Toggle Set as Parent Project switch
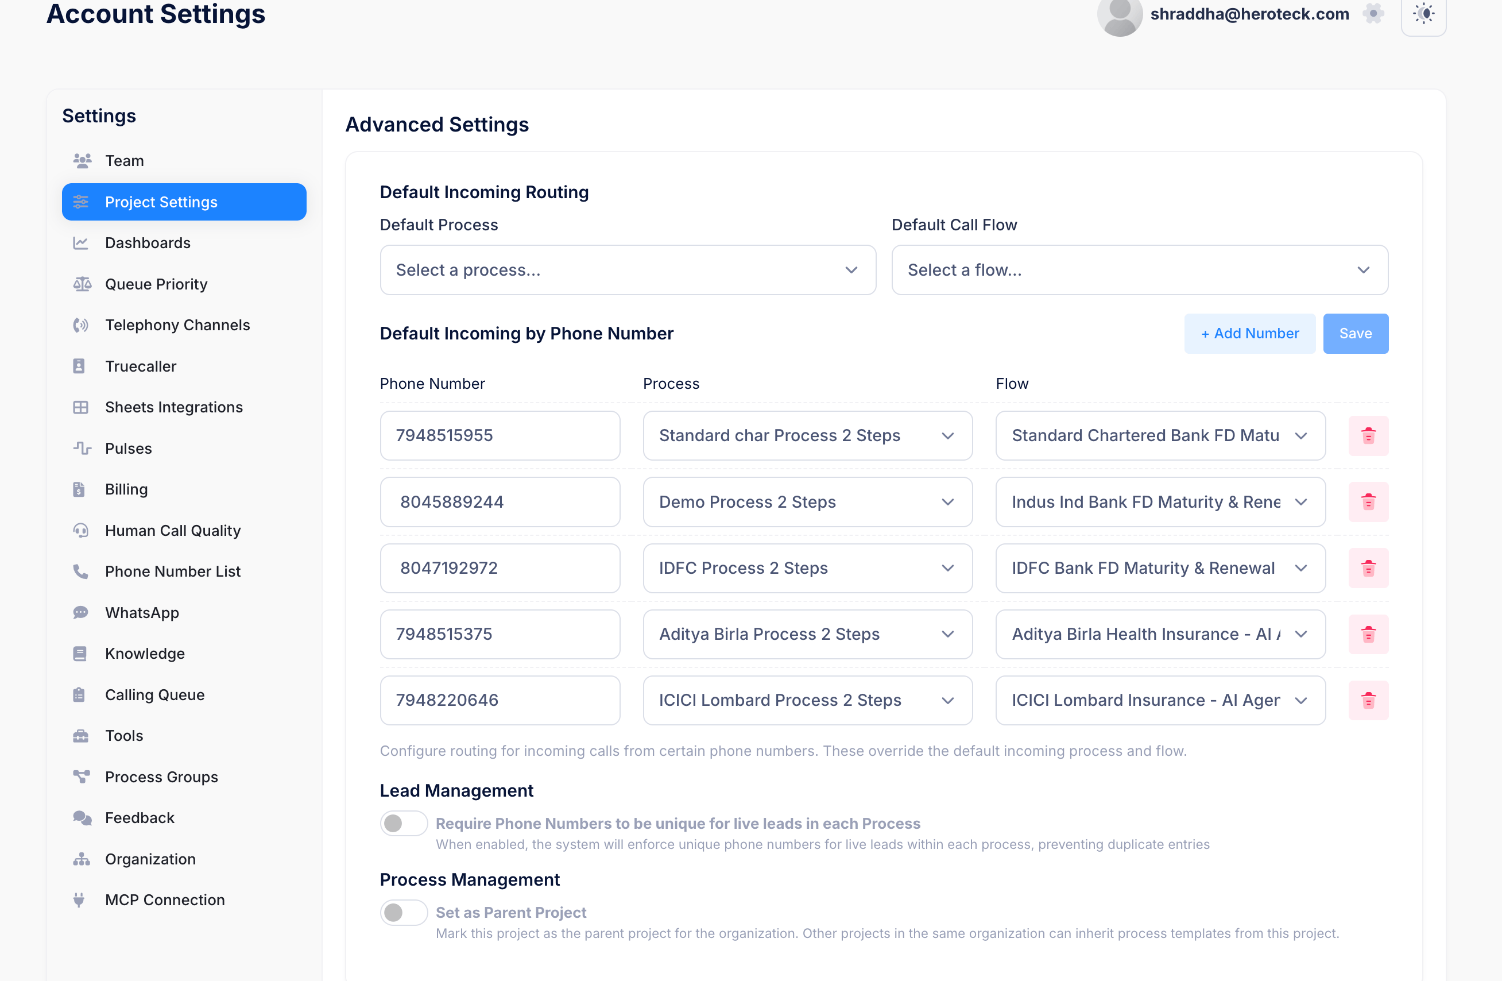 point(404,912)
